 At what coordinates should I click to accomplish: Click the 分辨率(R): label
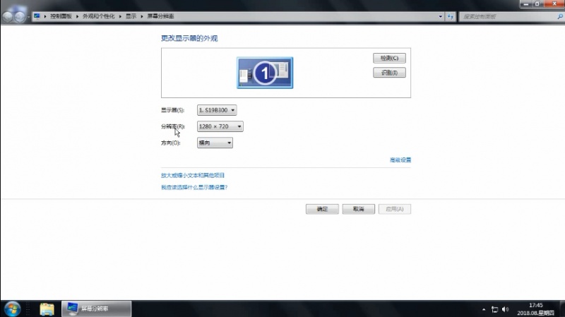tap(173, 126)
